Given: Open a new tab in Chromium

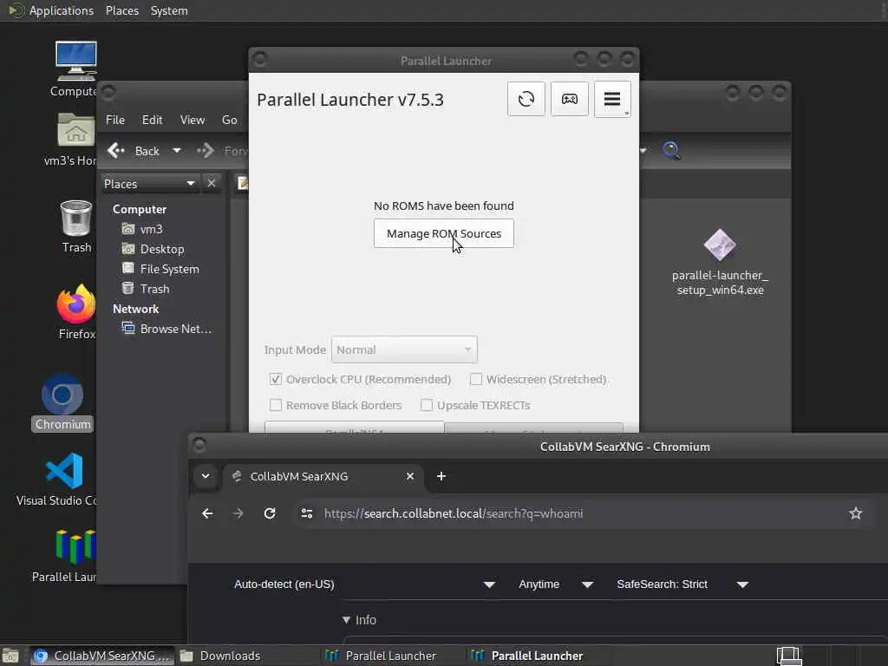Looking at the screenshot, I should pyautogui.click(x=441, y=476).
